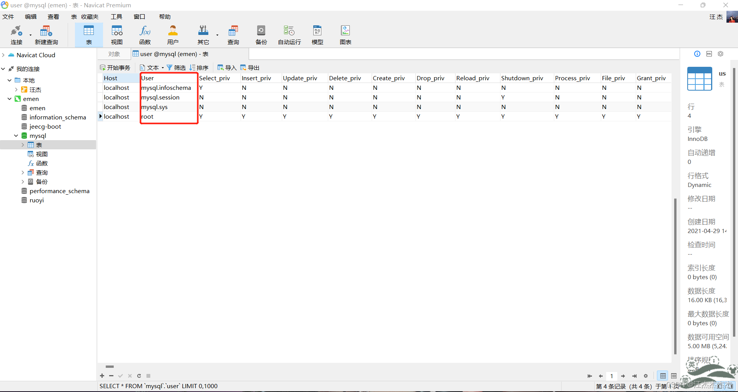738x392 pixels.
Task: Click the 筛选 filter button
Action: click(x=176, y=68)
